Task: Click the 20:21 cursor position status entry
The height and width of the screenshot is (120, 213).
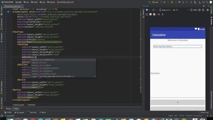Action: coord(171,116)
